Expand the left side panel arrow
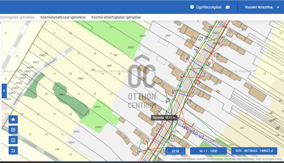The width and height of the screenshot is (284, 163). click(x=4, y=91)
